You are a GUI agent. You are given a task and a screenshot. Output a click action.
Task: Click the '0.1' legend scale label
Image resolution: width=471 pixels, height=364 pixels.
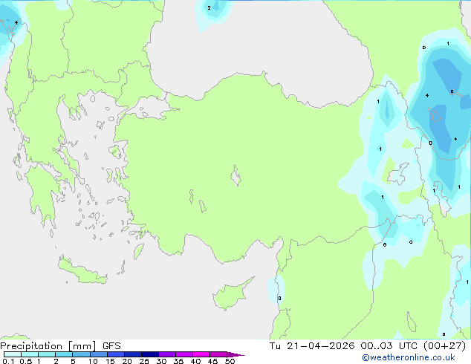8,361
